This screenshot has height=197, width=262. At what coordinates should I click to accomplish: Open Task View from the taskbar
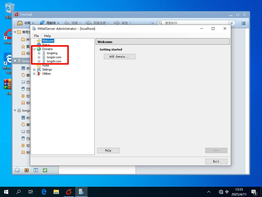click(31, 192)
